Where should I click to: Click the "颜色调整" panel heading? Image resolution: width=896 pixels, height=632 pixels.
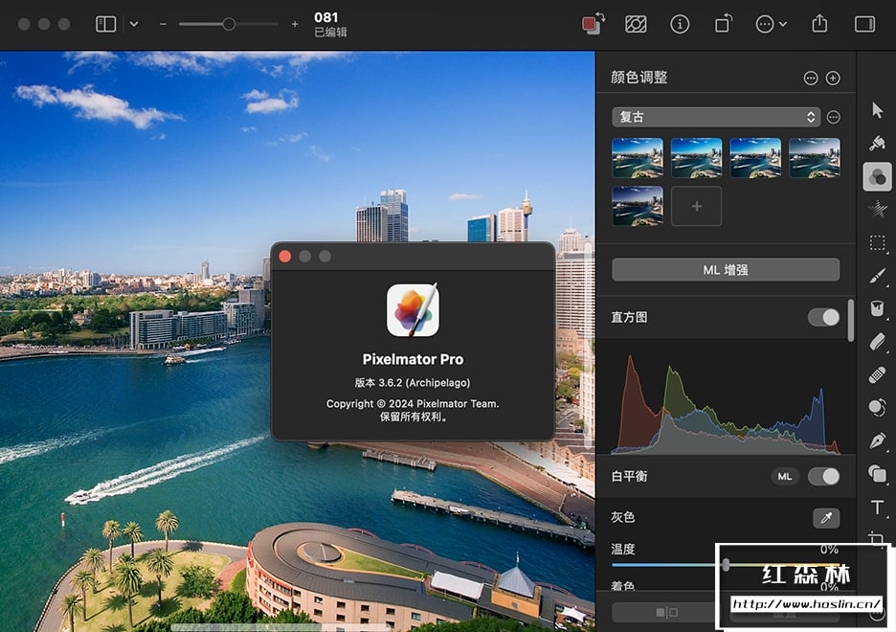click(638, 78)
